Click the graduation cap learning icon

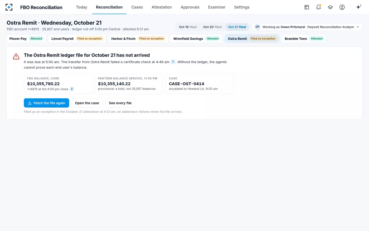point(330,7)
